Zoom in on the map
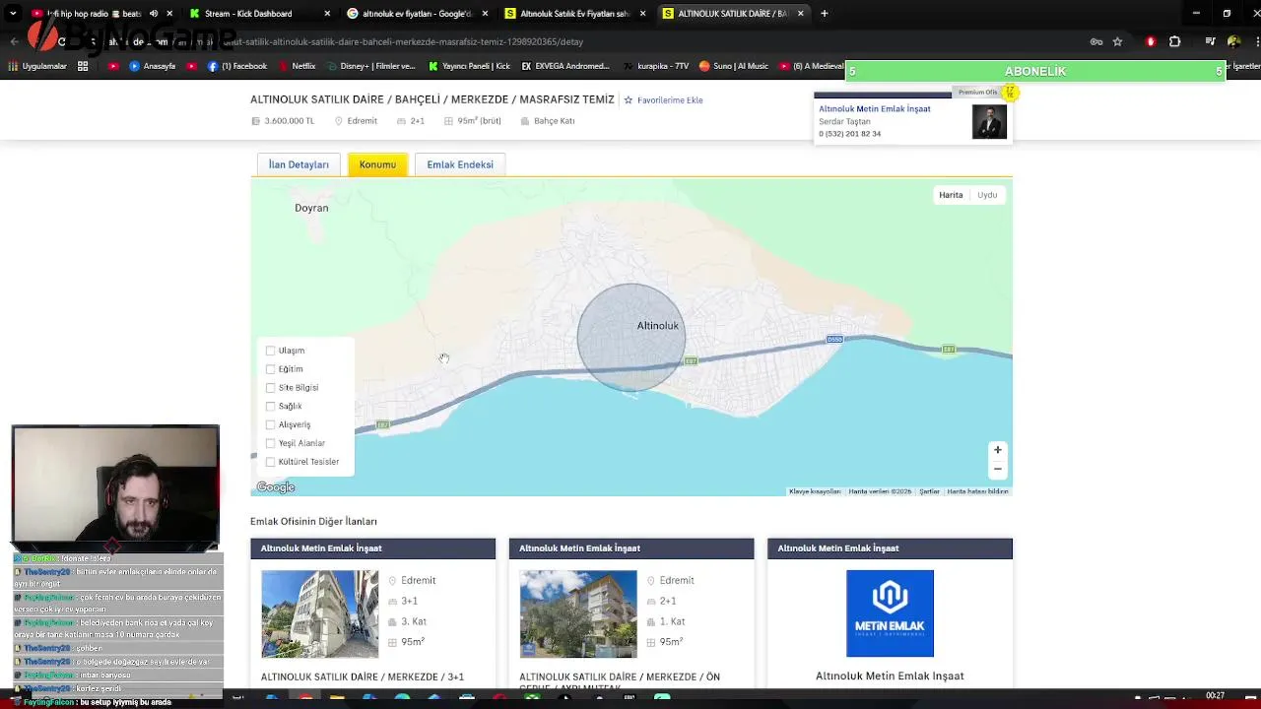The height and width of the screenshot is (709, 1261). [997, 450]
